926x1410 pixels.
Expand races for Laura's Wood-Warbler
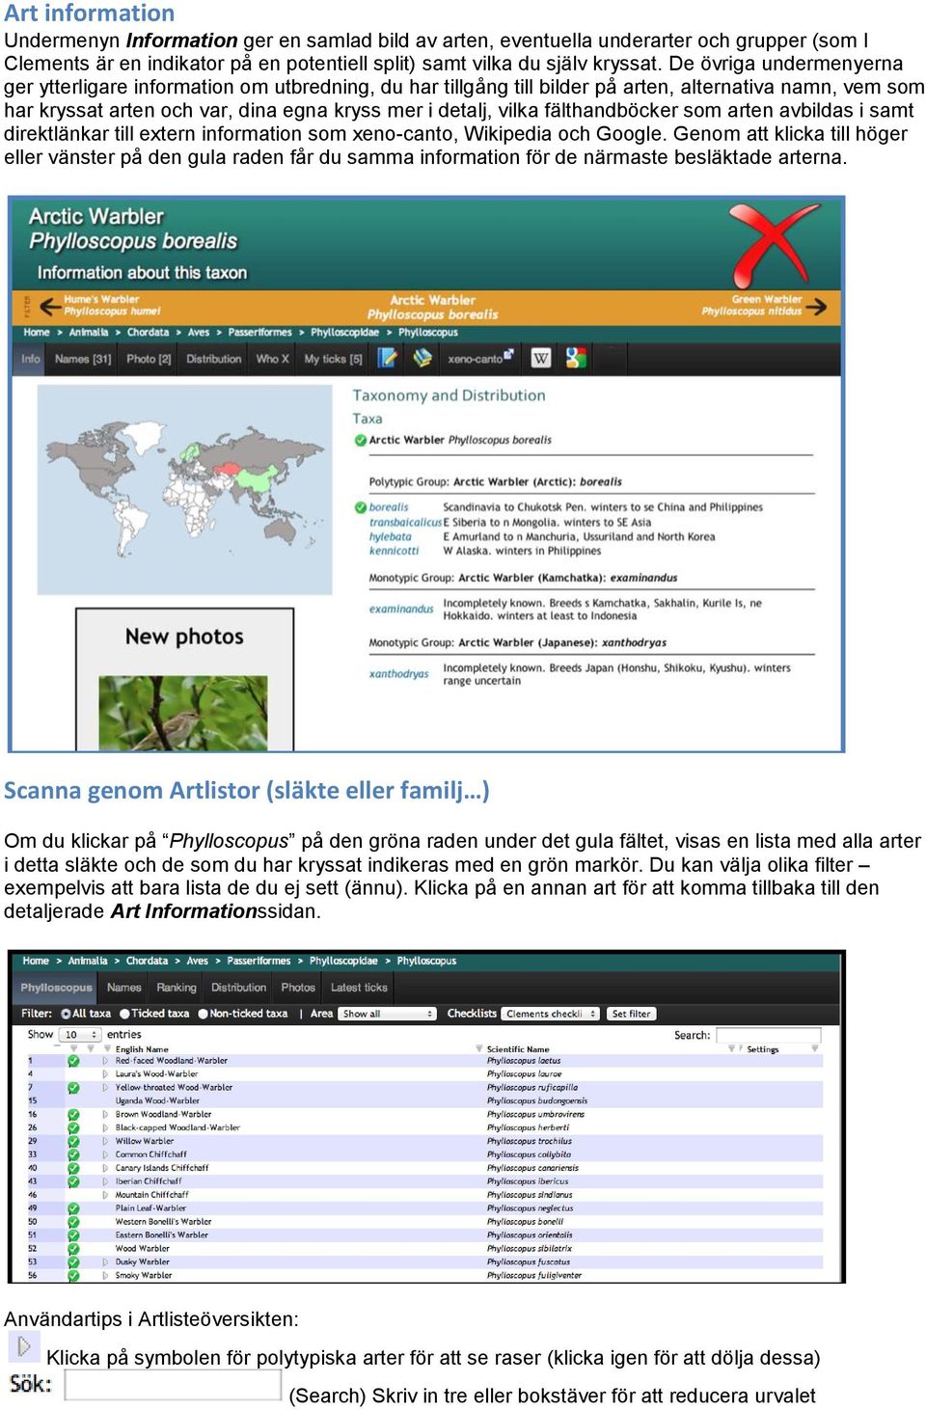[105, 1074]
